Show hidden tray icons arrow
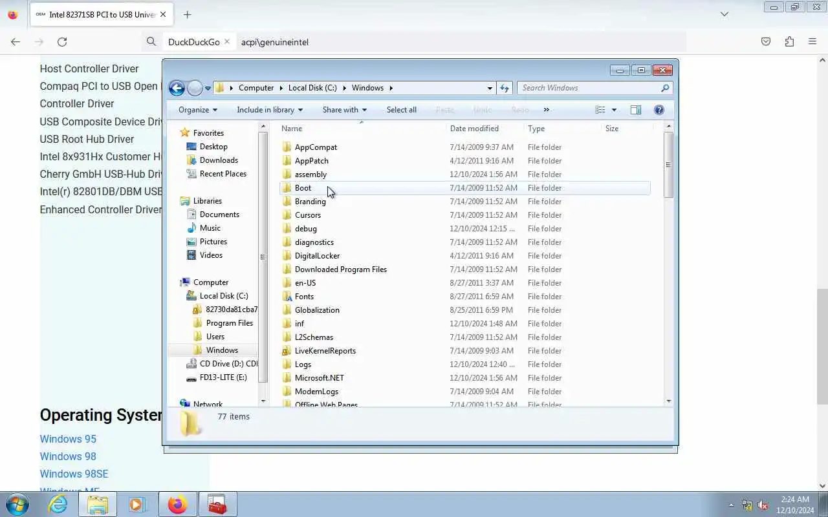Image resolution: width=828 pixels, height=517 pixels. 732,505
